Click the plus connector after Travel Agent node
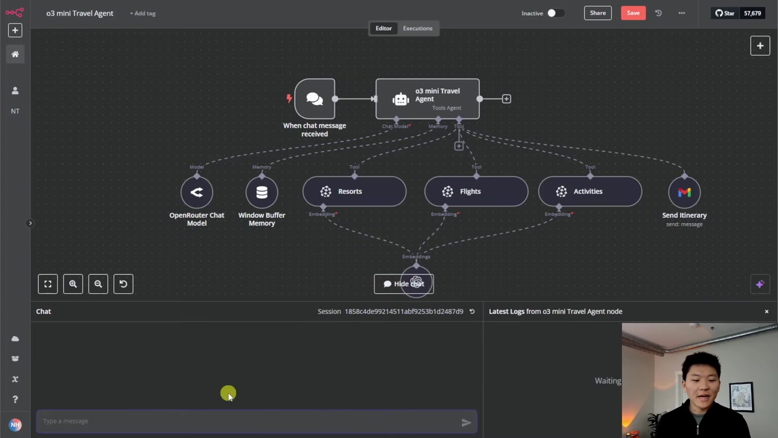 point(507,99)
